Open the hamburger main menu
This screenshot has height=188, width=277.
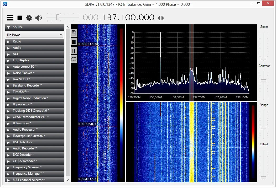pyautogui.click(x=10, y=18)
